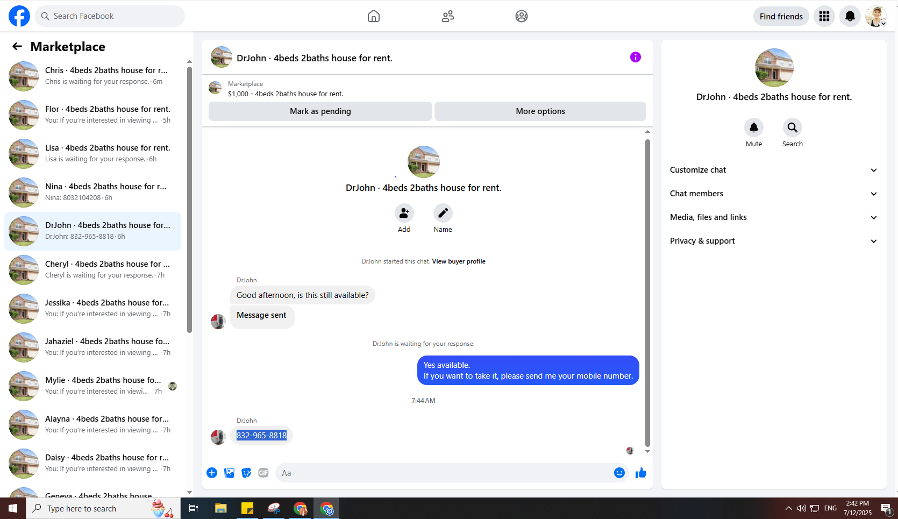898x519 pixels.
Task: Open Windows Start menu
Action: click(13, 508)
